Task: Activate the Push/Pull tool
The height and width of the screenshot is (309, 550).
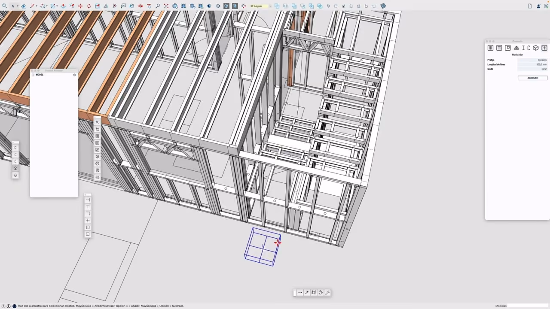Action: (x=63, y=6)
